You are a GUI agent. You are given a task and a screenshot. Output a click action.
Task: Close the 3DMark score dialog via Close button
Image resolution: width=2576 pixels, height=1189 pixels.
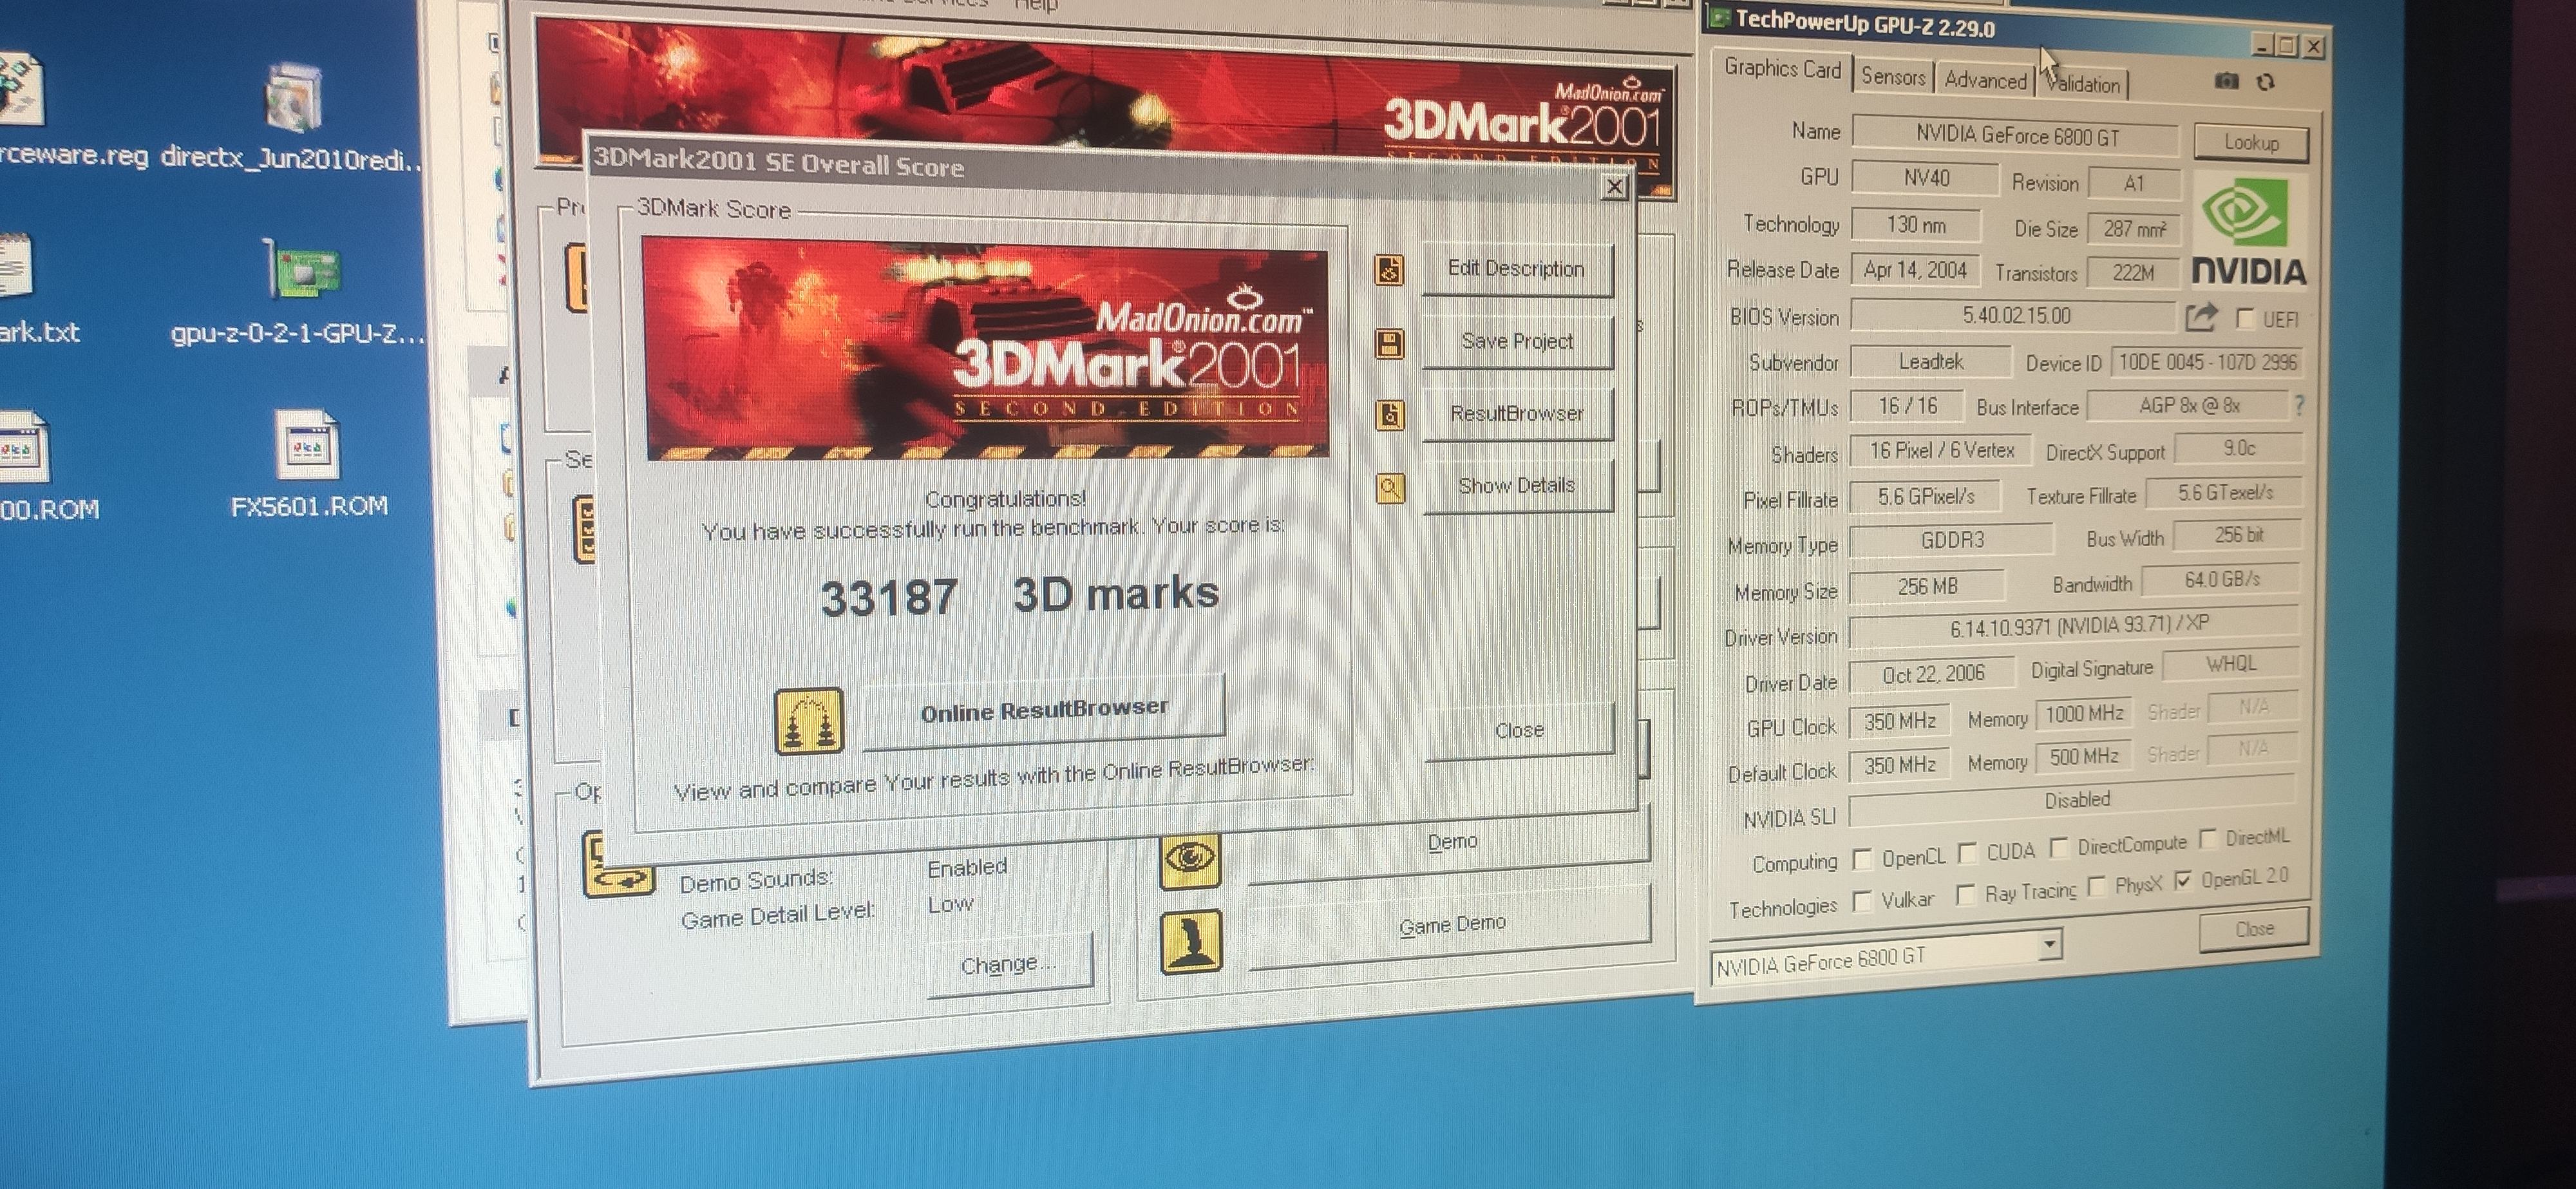pyautogui.click(x=1519, y=731)
